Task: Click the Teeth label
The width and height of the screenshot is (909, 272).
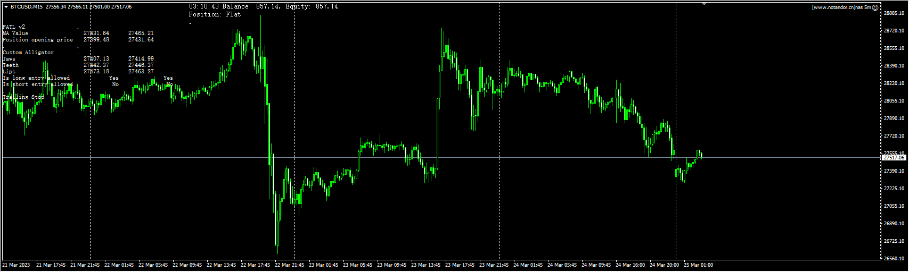Action: (x=11, y=65)
